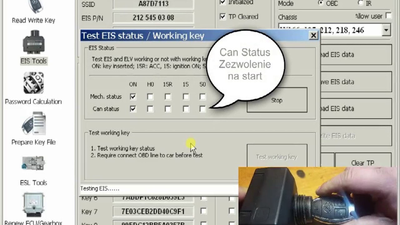Click the Key 7 label
400x225 pixels.
point(89,212)
